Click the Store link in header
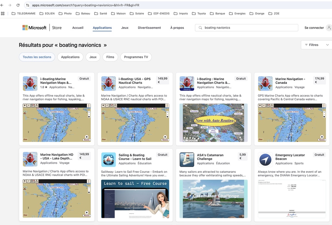This screenshot has width=332, height=225. [57, 28]
